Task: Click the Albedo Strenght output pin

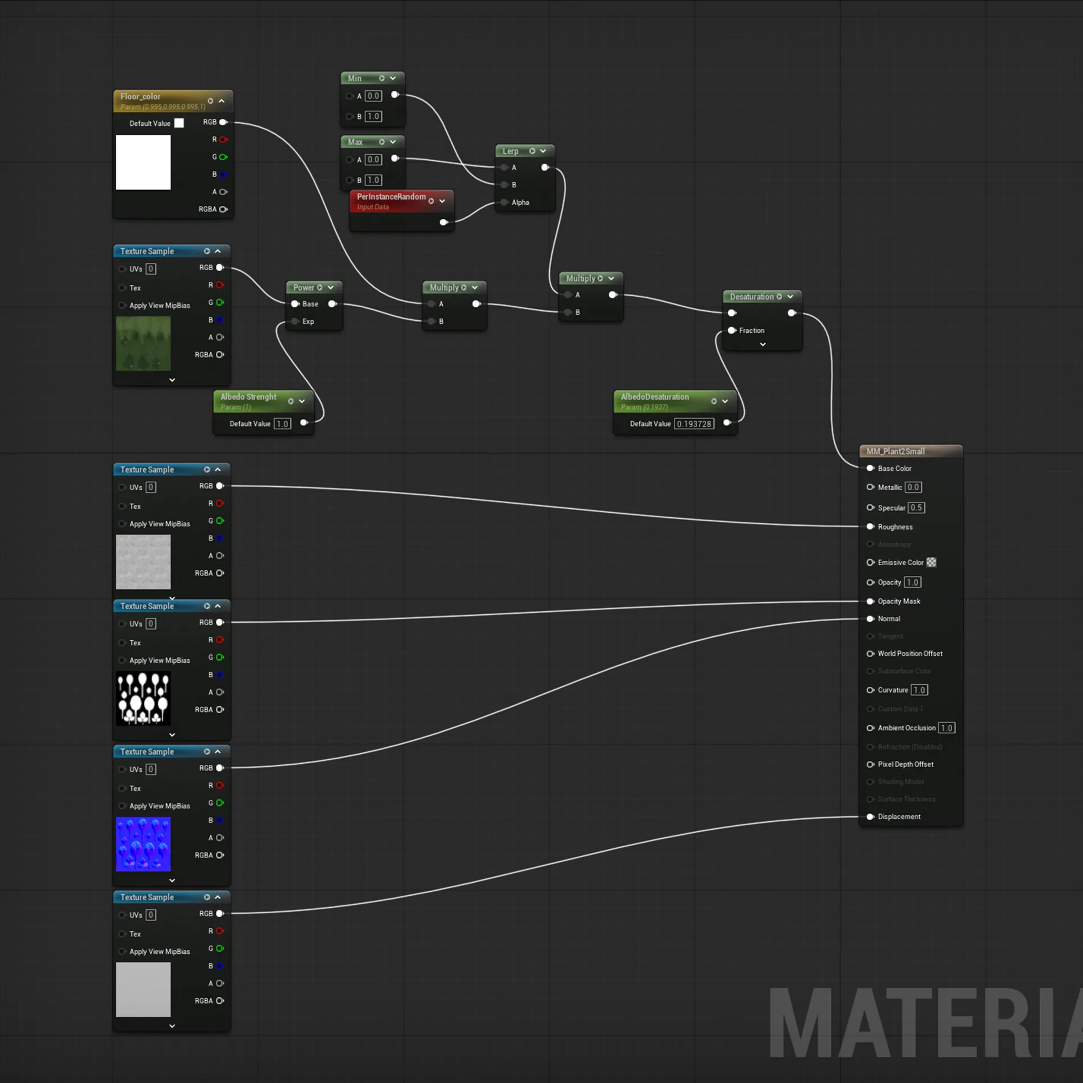Action: (x=304, y=423)
